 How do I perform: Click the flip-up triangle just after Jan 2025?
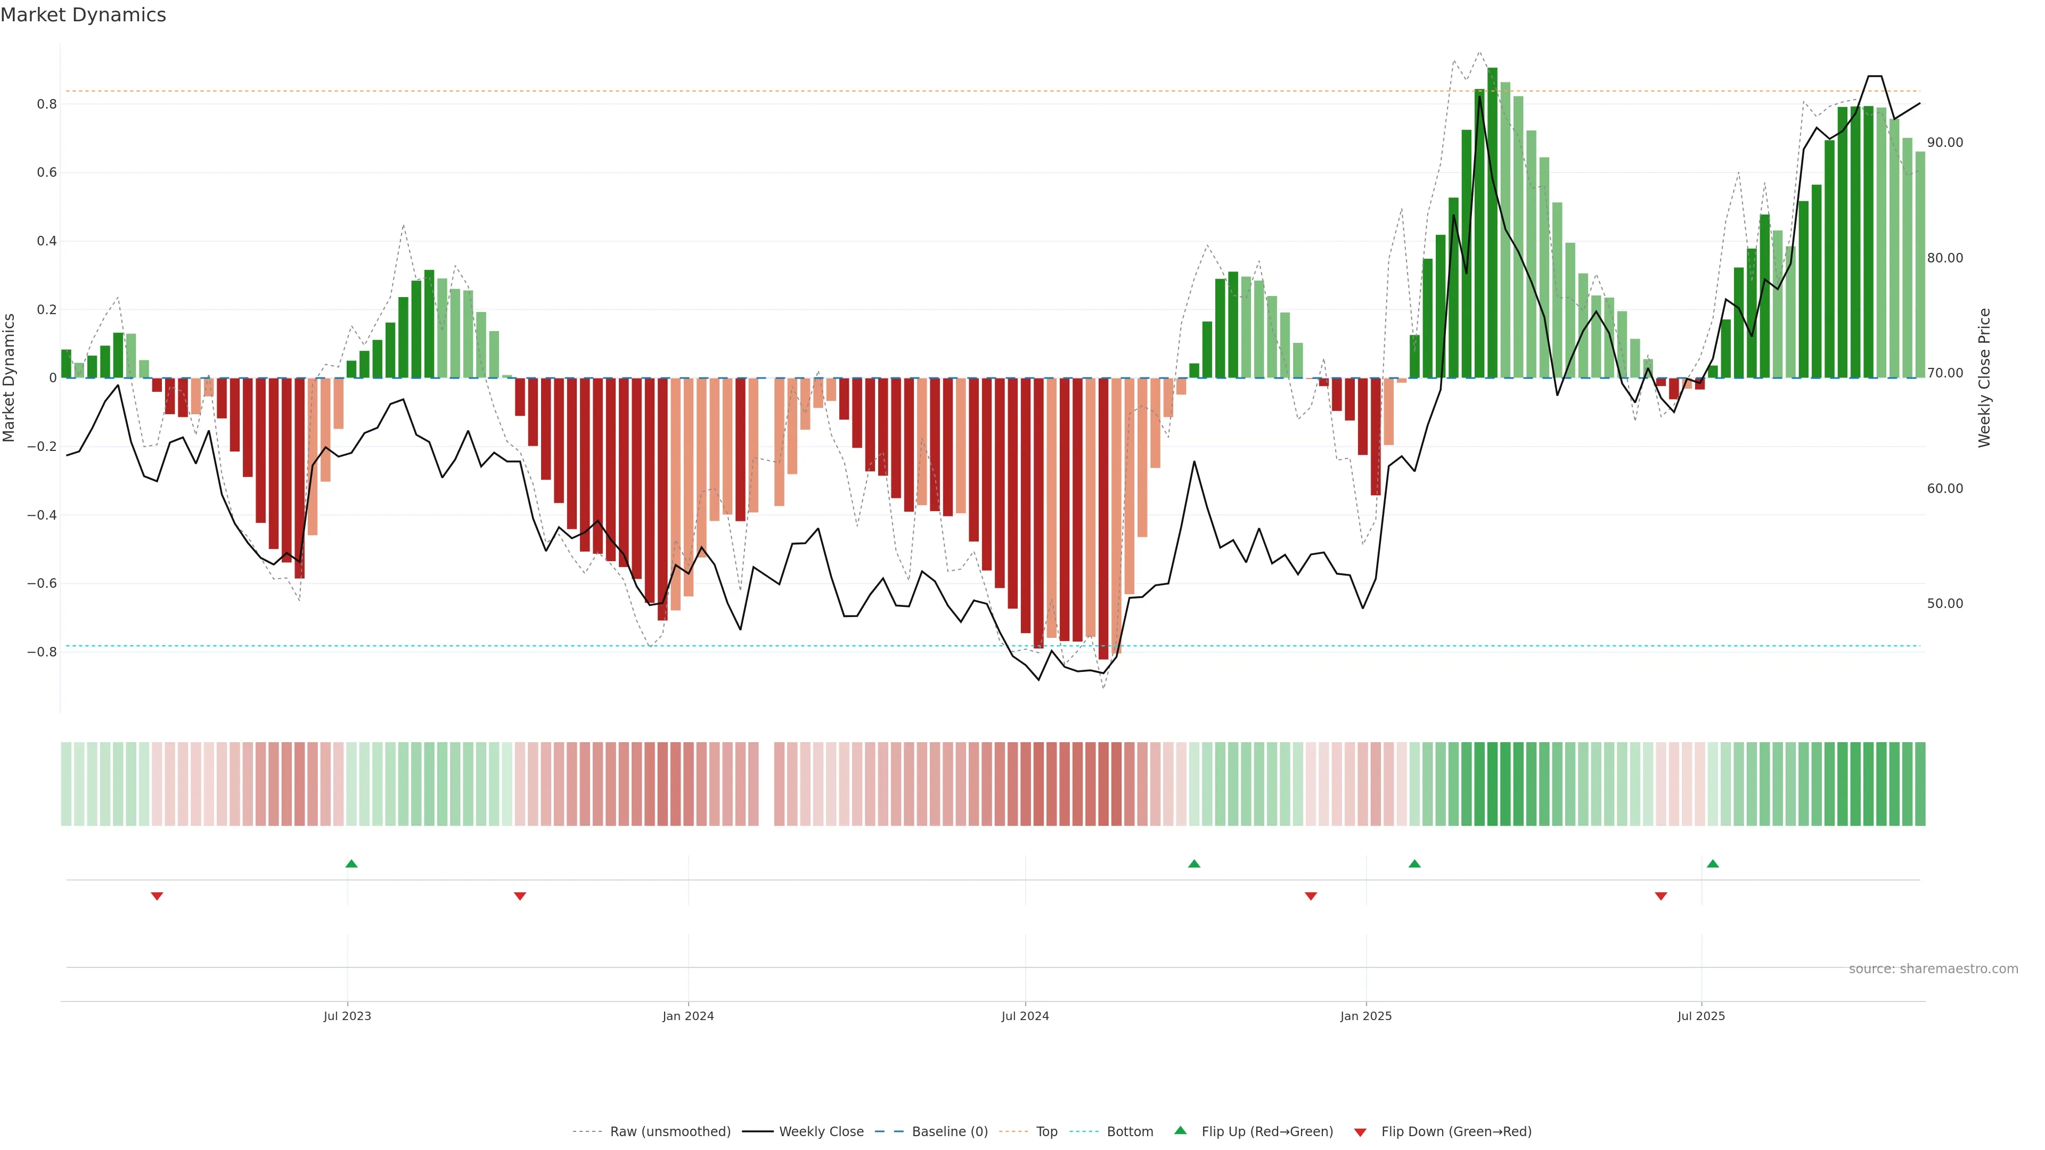(x=1414, y=864)
